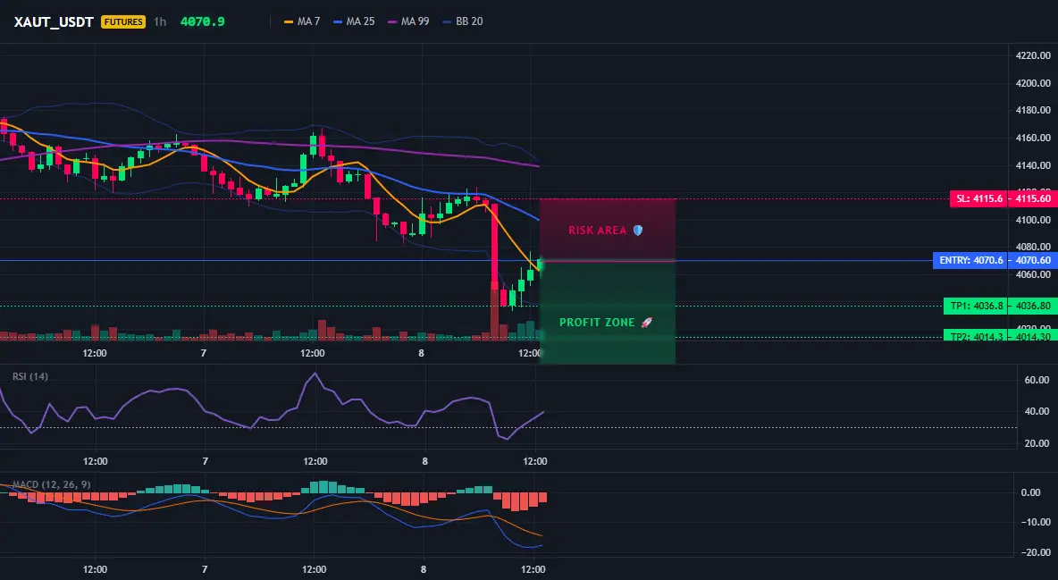
Task: Click the blue ENTRY: 4070.6 label
Action: click(971, 260)
